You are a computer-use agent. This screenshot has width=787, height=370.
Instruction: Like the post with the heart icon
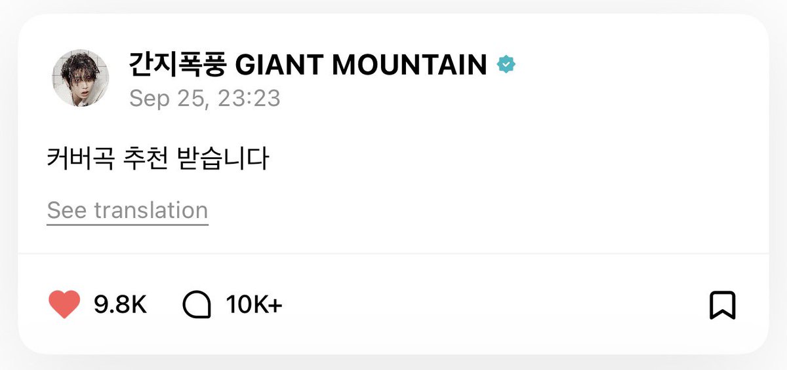[x=64, y=305]
